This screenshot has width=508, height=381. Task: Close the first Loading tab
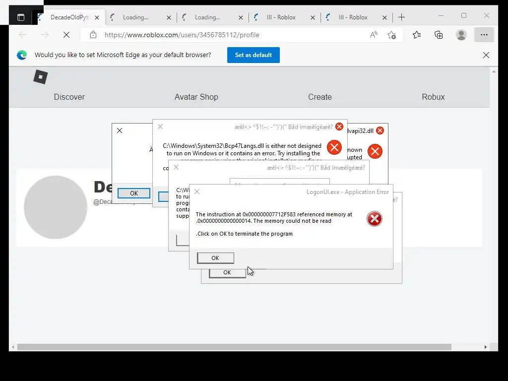169,18
